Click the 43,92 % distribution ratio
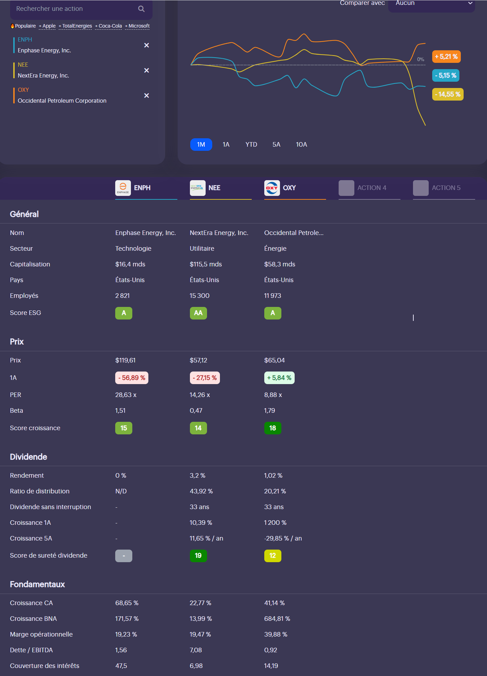The height and width of the screenshot is (676, 487). pyautogui.click(x=201, y=491)
